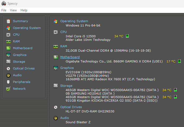Image resolution: width=184 pixels, height=127 pixels.
Task: Click the CPU chip icon in summary panel
Action: 56,32
